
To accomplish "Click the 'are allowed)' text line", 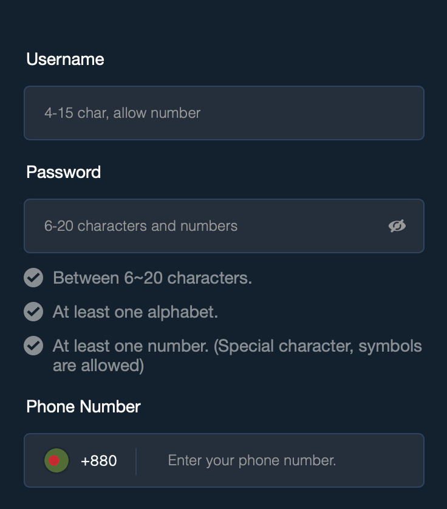I will tap(98, 366).
